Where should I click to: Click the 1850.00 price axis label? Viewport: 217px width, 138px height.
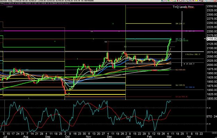(x=212, y=90)
